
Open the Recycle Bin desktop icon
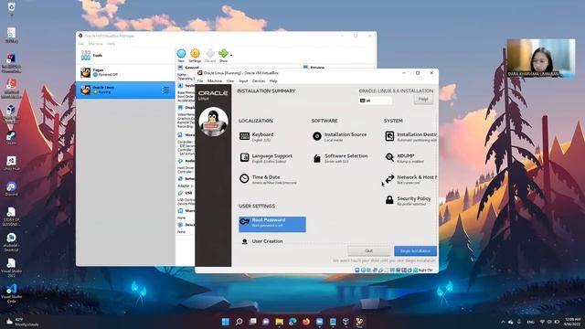11,8
